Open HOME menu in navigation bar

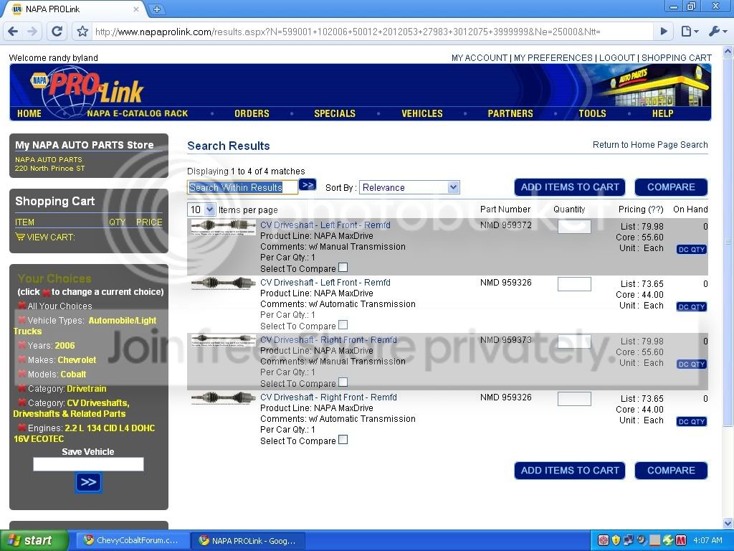[x=29, y=113]
